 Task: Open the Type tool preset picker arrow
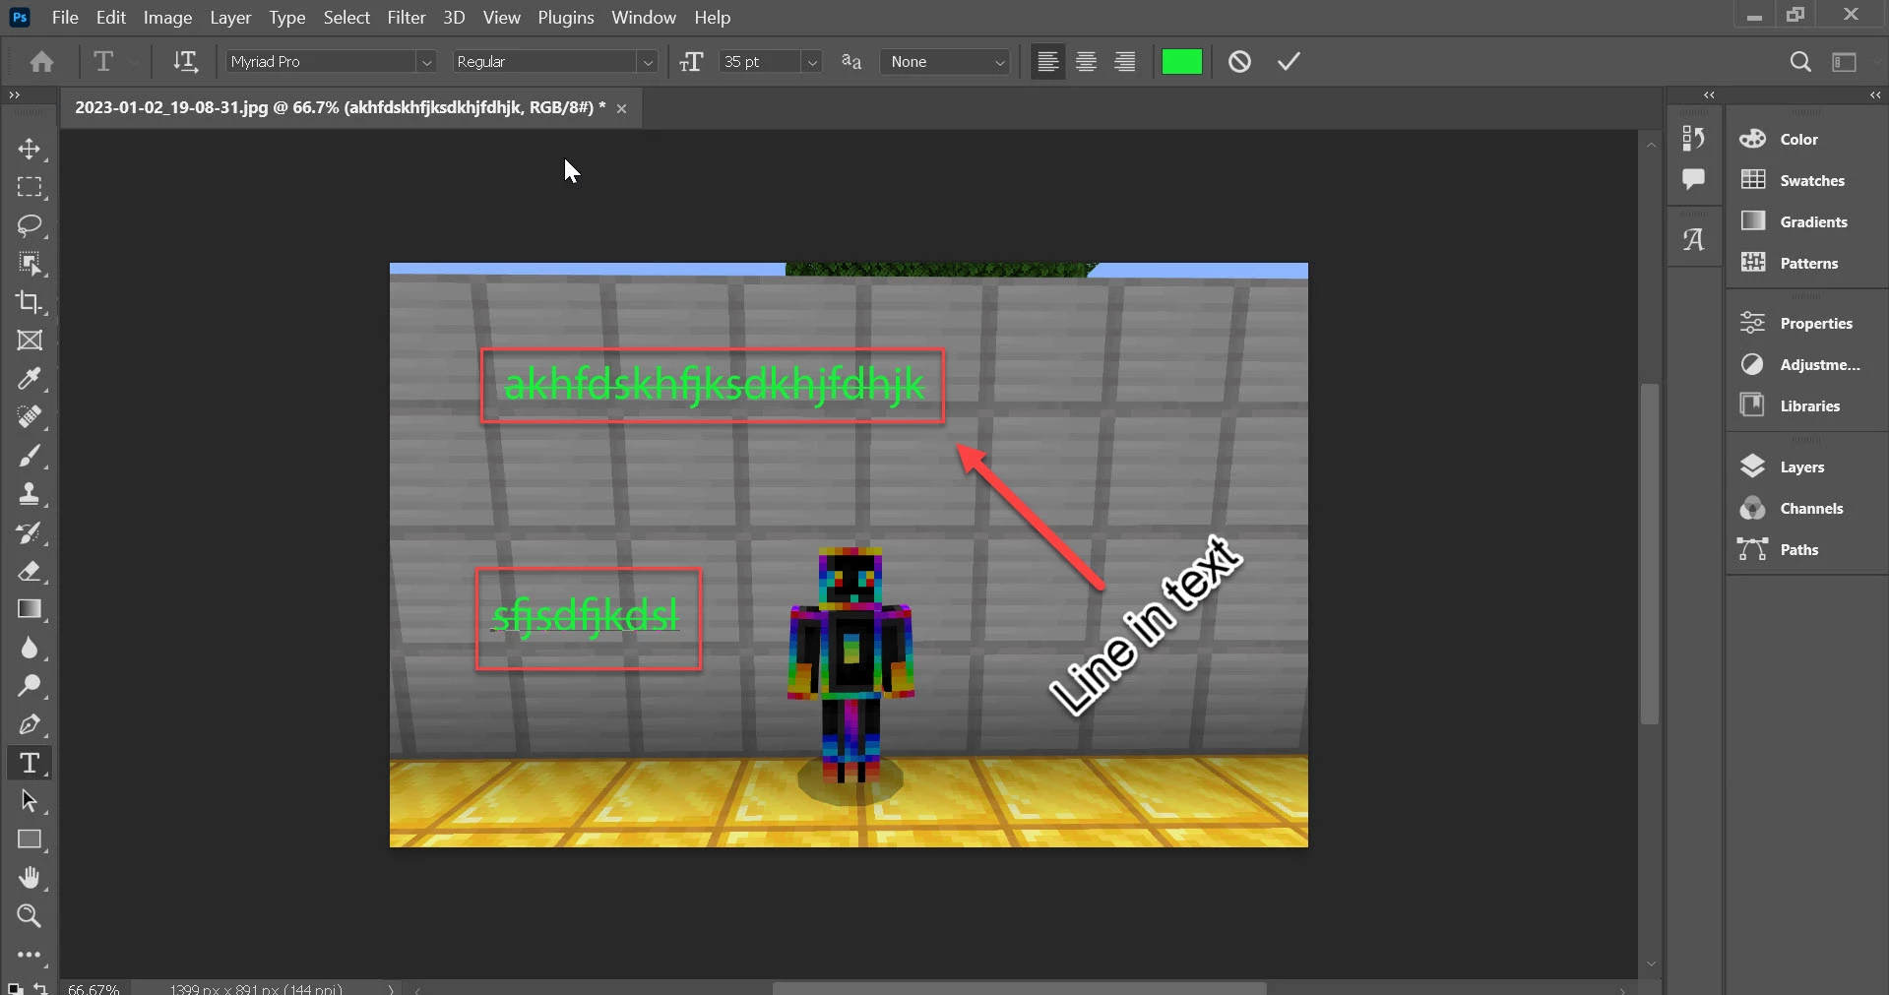coord(133,62)
